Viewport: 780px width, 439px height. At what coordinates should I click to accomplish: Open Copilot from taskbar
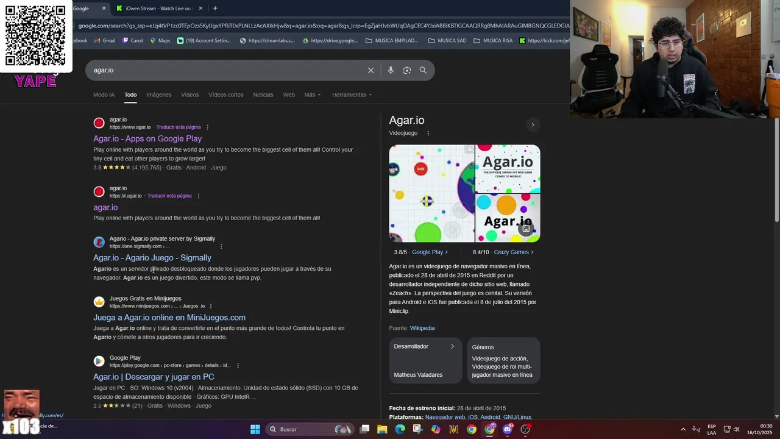tap(436, 429)
